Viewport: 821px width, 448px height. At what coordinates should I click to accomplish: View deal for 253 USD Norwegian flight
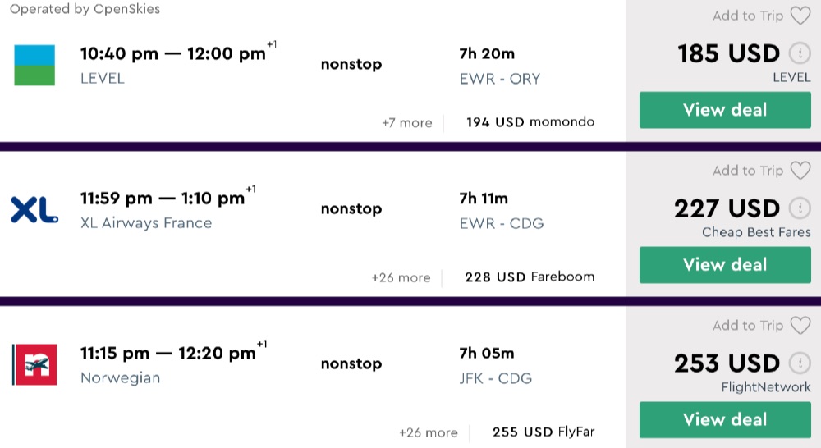point(725,419)
